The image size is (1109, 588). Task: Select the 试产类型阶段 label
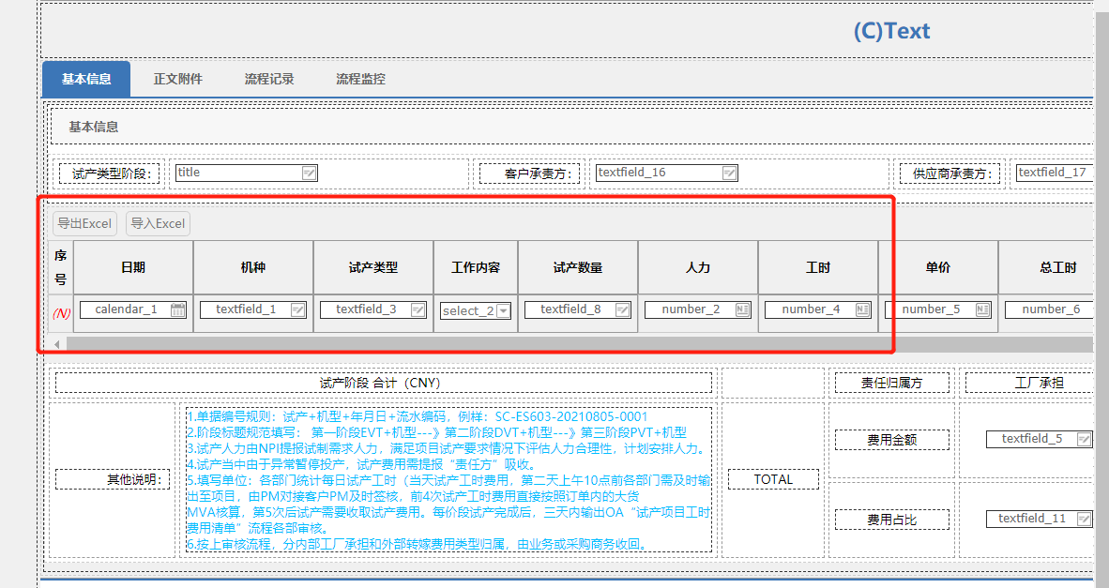(x=110, y=173)
